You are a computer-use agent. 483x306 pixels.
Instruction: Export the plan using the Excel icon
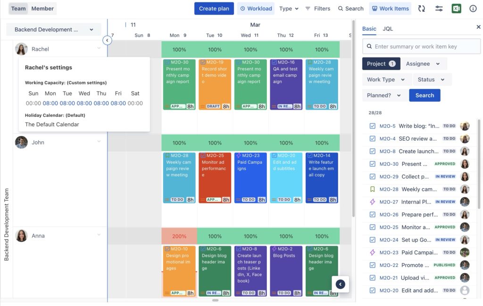456,8
